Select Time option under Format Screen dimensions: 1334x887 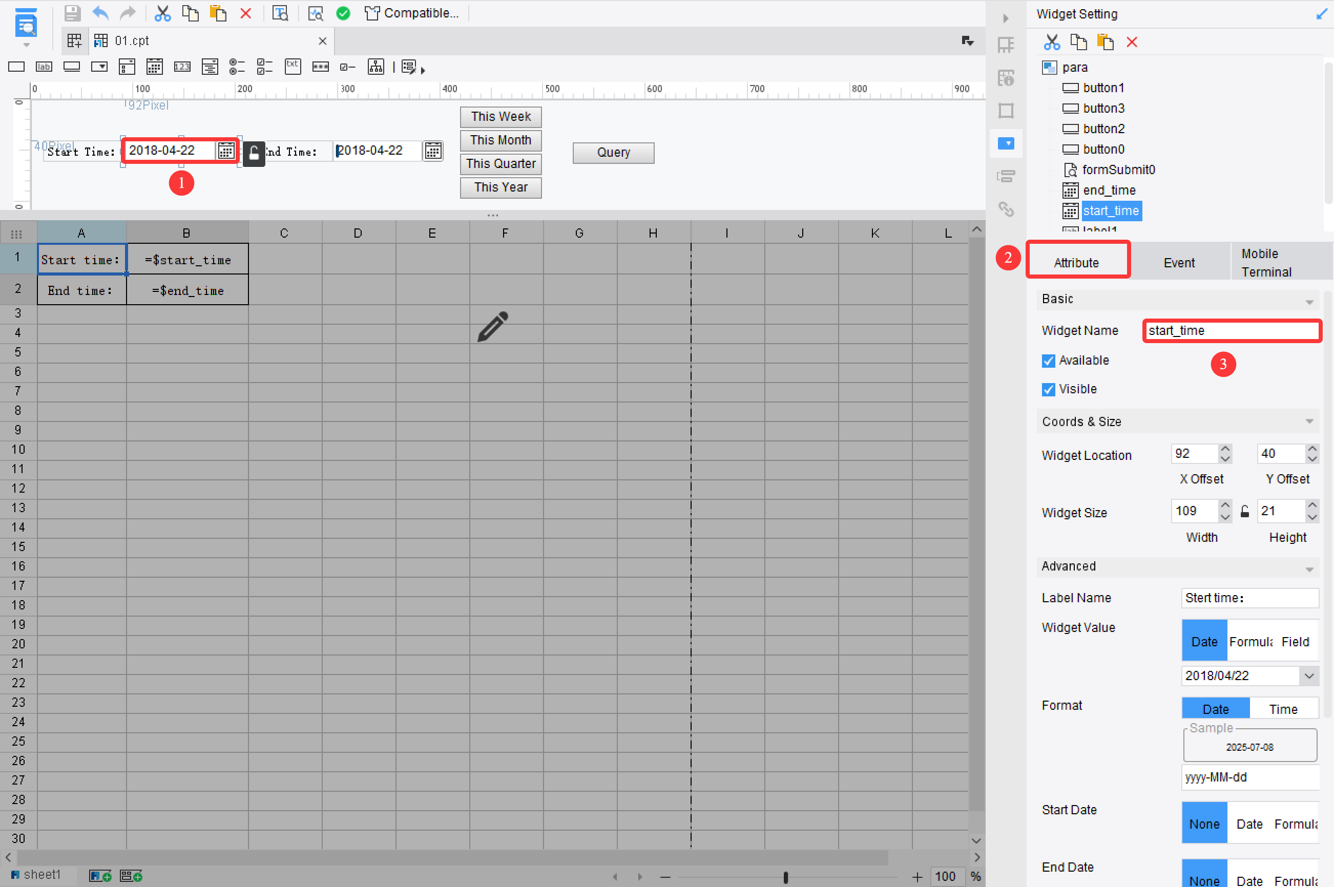pyautogui.click(x=1283, y=709)
